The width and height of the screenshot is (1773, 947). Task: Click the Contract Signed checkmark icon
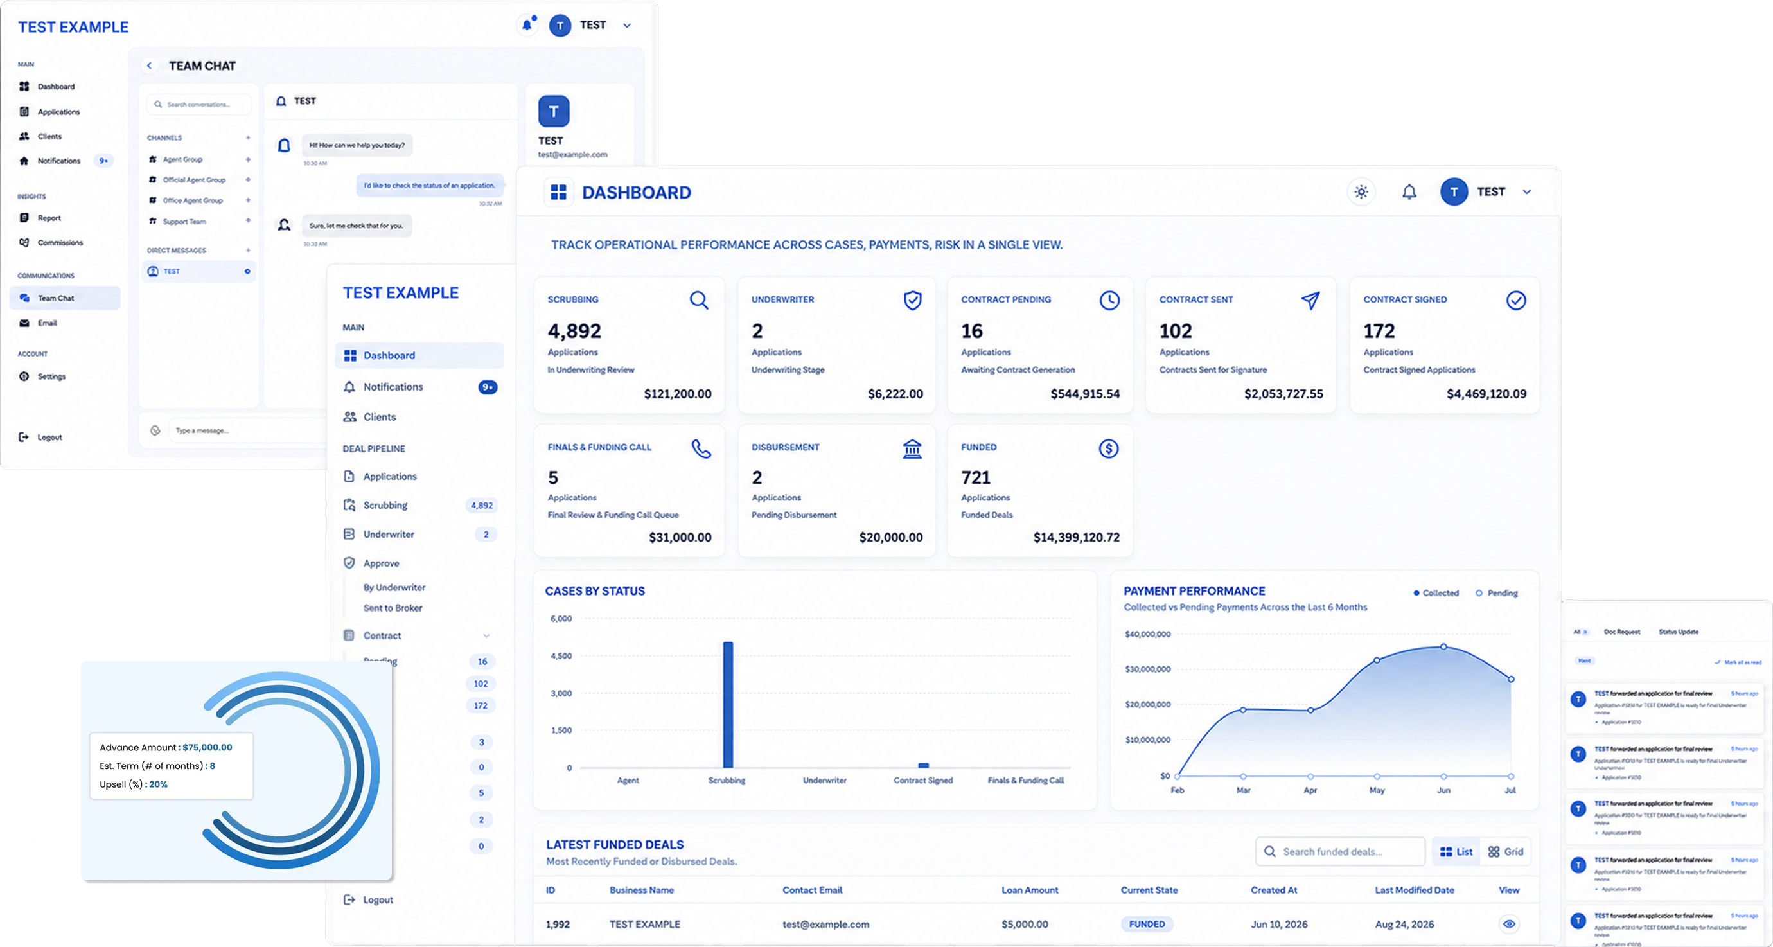tap(1515, 300)
